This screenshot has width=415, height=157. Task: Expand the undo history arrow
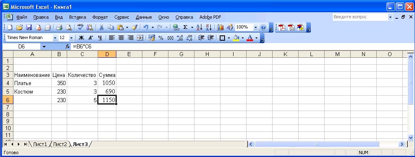tap(153, 27)
